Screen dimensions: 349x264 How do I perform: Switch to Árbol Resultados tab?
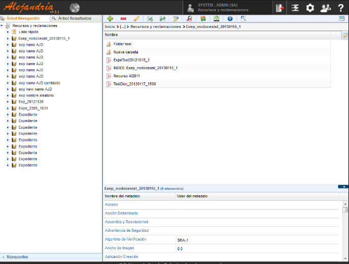tap(74, 18)
